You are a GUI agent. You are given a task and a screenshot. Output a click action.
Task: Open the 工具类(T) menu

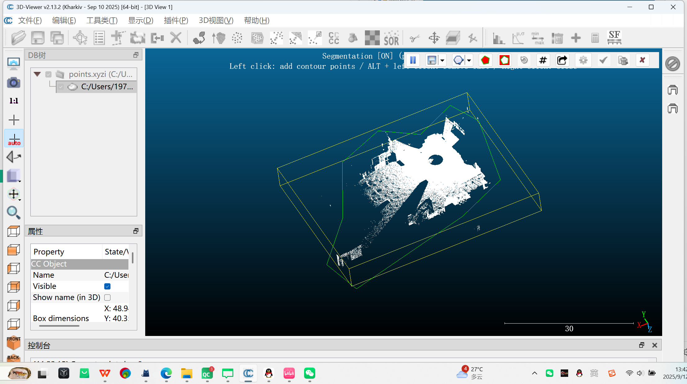(102, 20)
